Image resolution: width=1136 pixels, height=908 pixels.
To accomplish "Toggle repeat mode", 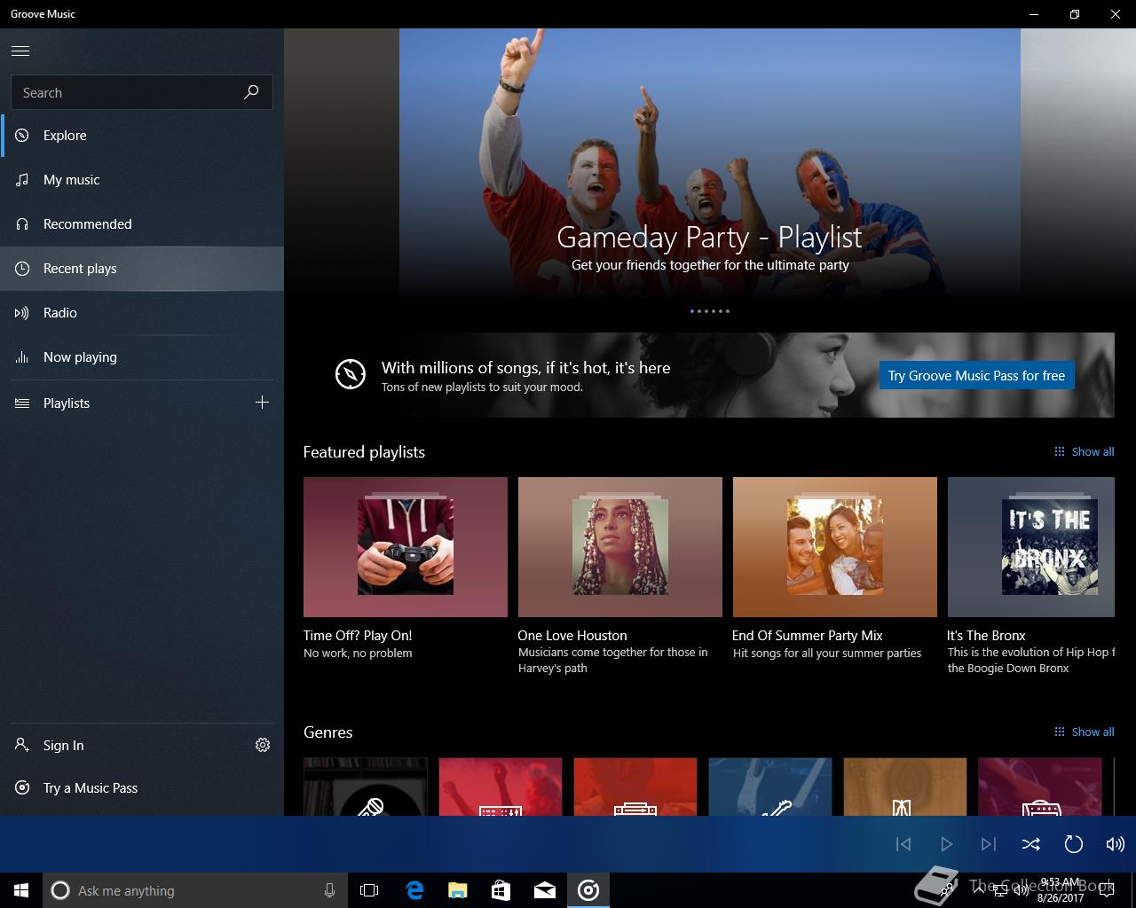I will tap(1073, 844).
